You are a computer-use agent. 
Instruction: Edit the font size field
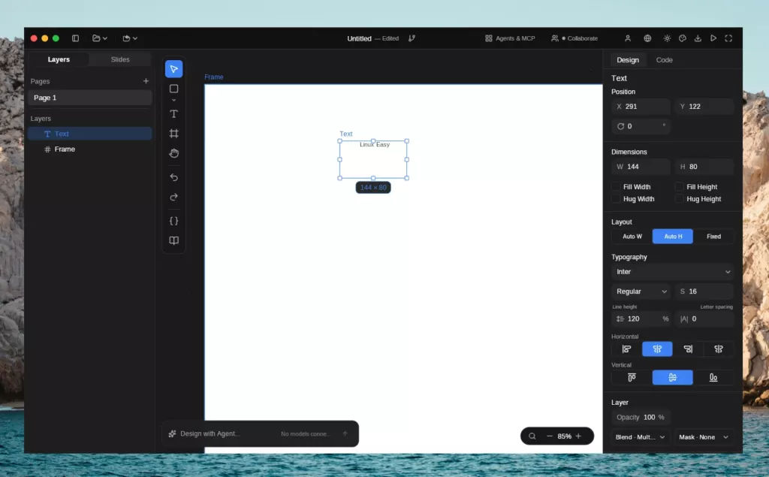[704, 291]
